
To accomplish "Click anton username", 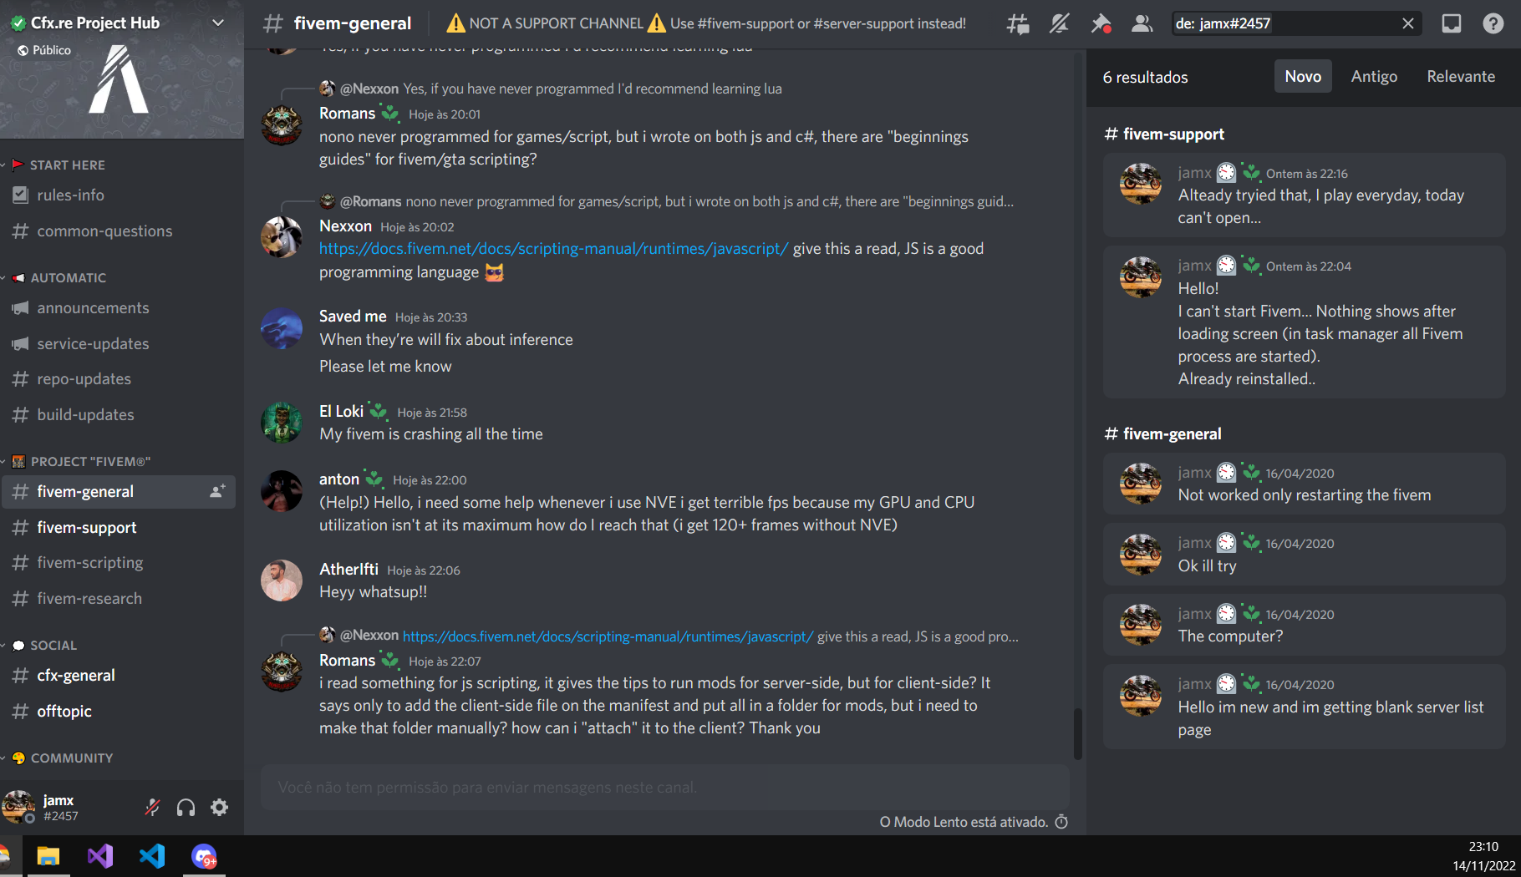I will 339,479.
